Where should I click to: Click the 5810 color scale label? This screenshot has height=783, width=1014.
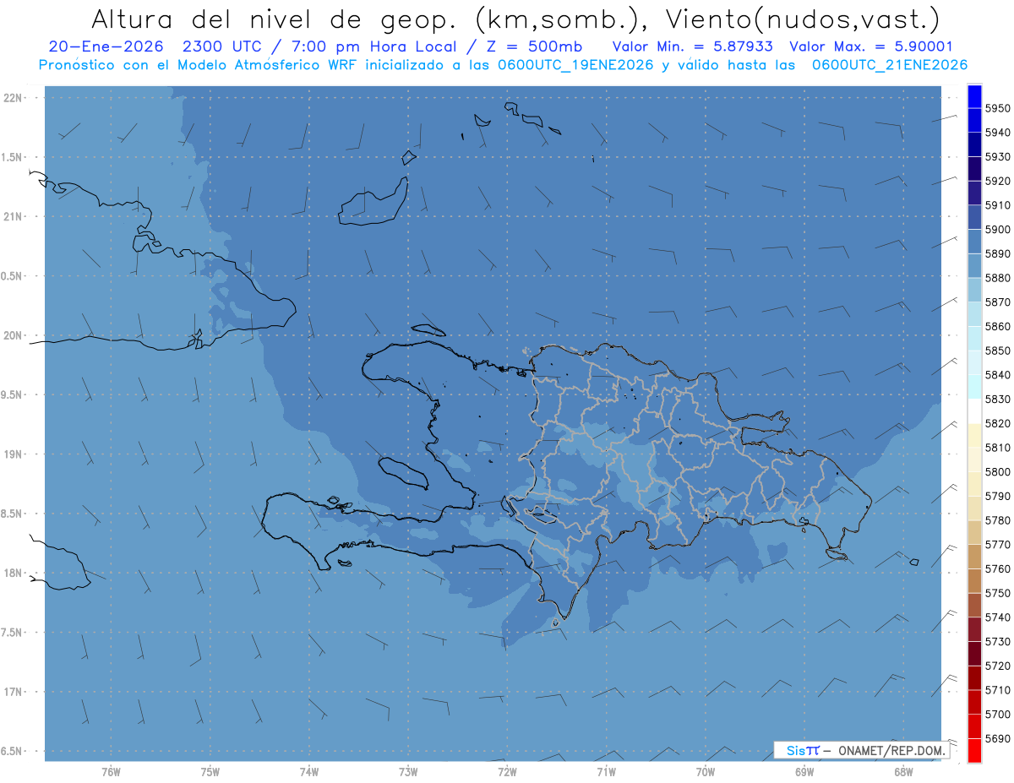[x=997, y=448]
